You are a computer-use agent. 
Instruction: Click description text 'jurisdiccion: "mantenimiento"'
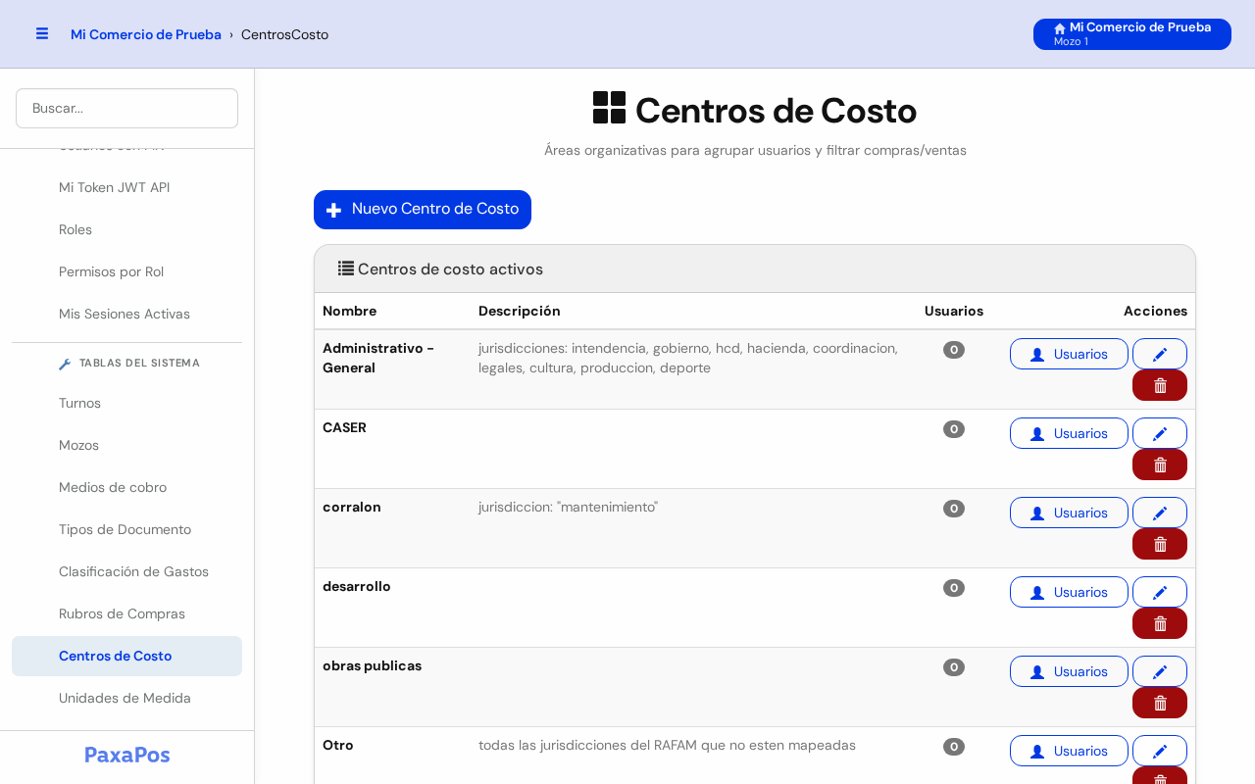coord(568,507)
